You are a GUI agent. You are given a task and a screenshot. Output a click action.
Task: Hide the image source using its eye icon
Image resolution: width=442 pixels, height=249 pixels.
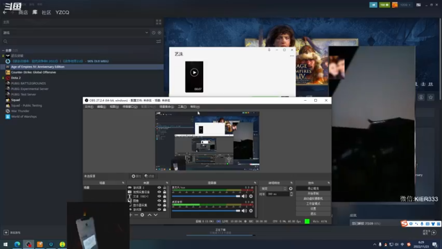(x=159, y=200)
